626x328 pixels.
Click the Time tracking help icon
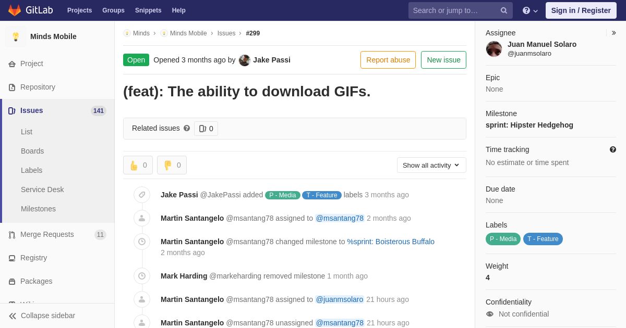coord(613,149)
